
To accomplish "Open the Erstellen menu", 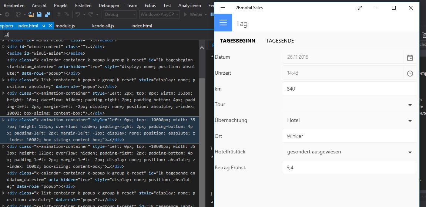I will pyautogui.click(x=83, y=6).
